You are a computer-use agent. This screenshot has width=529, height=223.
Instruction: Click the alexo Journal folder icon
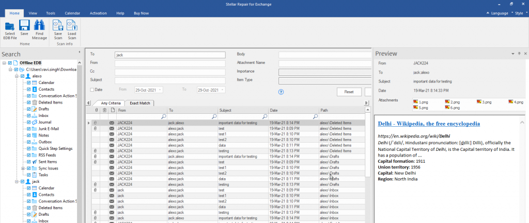click(x=35, y=122)
